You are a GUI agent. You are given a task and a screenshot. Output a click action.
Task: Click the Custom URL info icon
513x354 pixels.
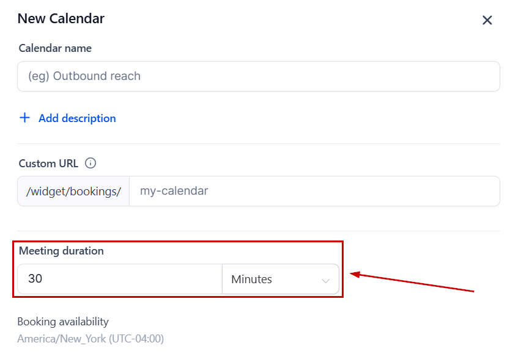(x=90, y=163)
